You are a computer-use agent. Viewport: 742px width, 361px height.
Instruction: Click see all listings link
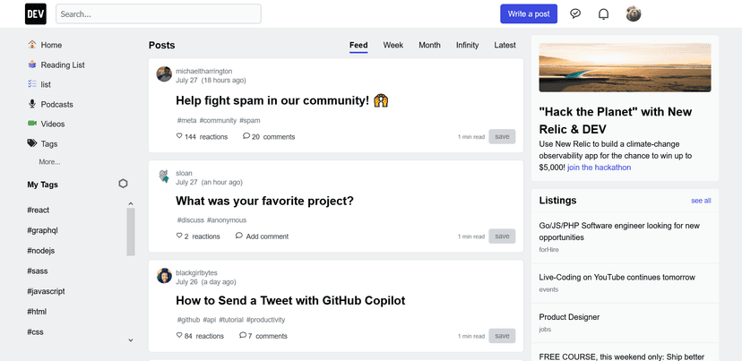(701, 201)
